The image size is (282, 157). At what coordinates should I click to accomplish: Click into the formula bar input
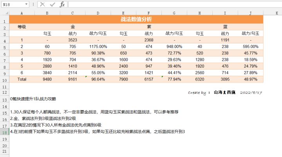tap(175, 4)
